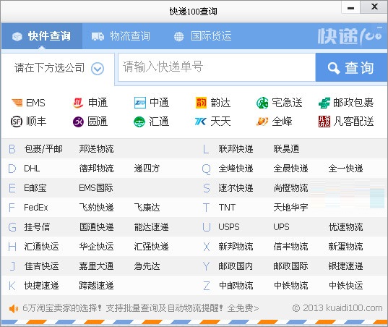Click 请在下方选公司 company selector text
The image size is (388, 327).
(x=49, y=68)
